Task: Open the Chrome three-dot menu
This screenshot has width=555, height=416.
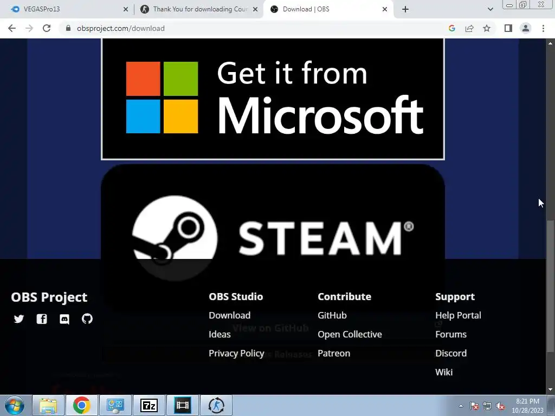Action: 543,28
